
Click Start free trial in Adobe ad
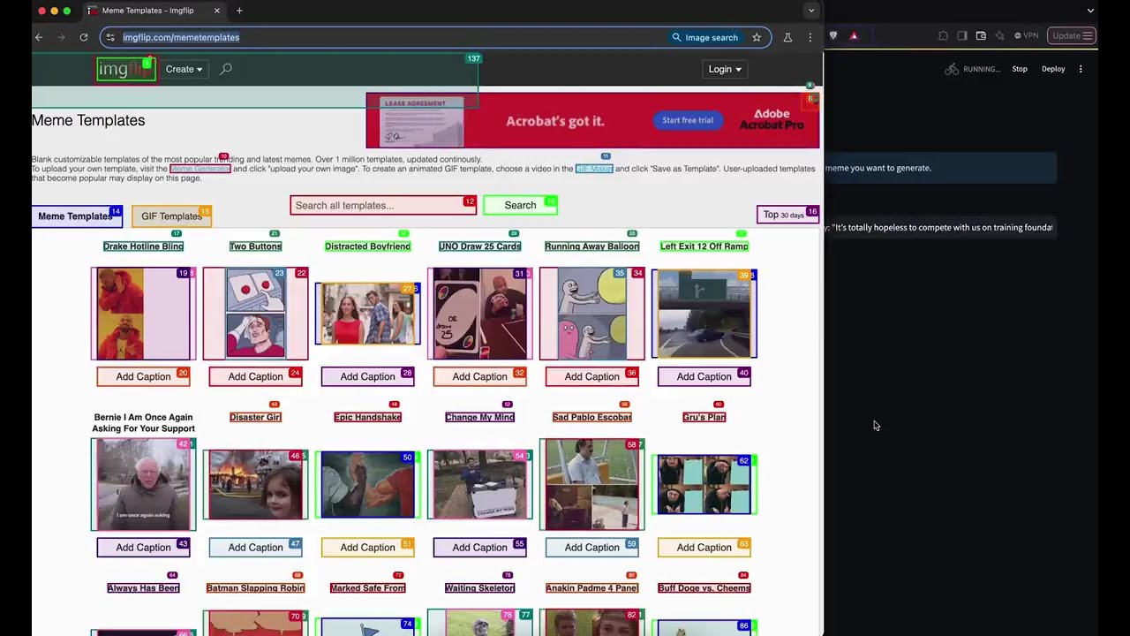pyautogui.click(x=688, y=120)
